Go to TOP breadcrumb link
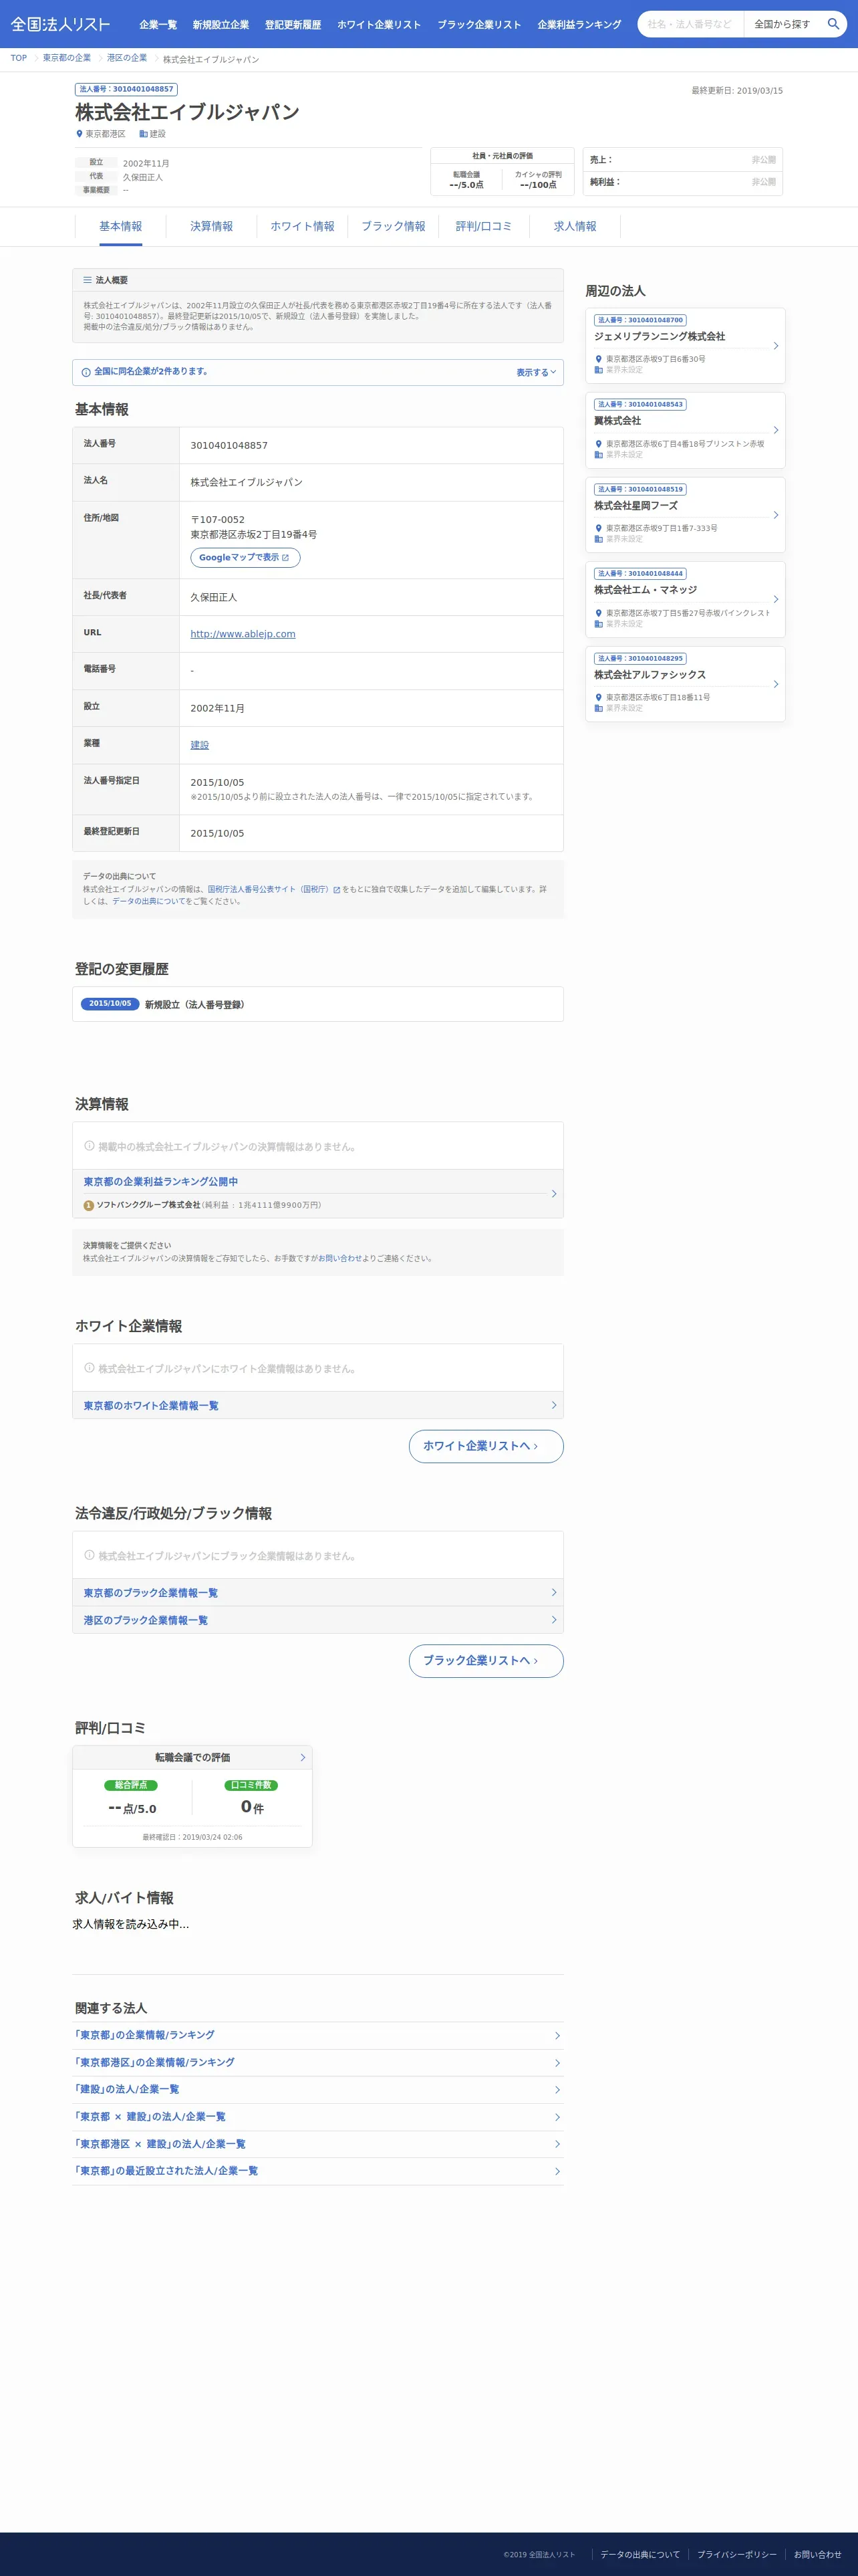This screenshot has height=2576, width=858. click(x=19, y=58)
